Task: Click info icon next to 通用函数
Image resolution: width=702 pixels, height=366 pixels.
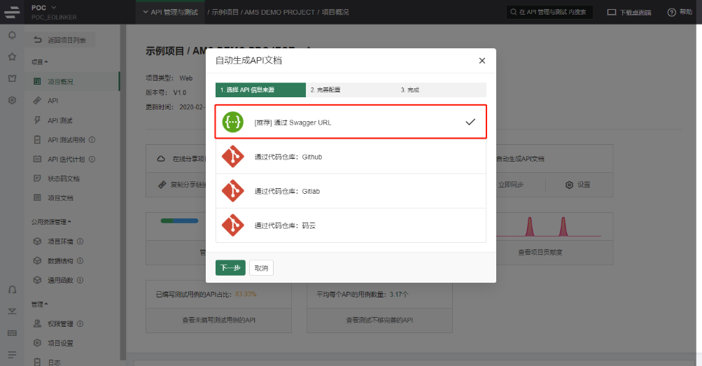Action: [80, 280]
